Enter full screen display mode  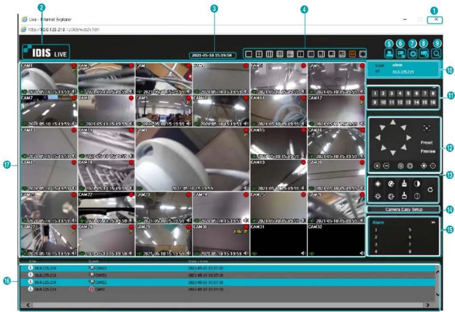pos(363,54)
